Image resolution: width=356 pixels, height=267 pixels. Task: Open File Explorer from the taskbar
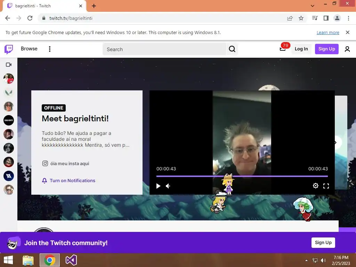[x=28, y=260]
